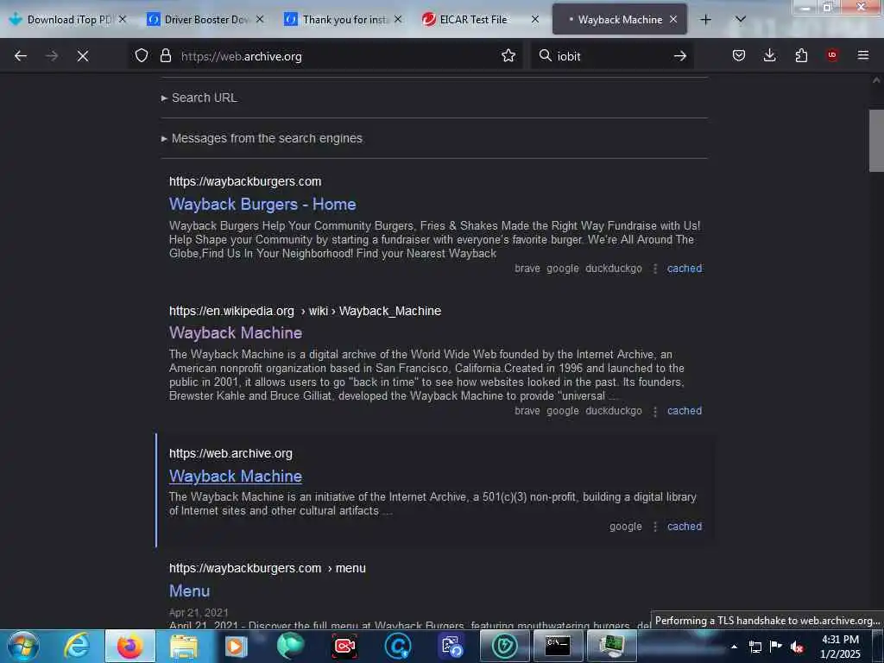The image size is (884, 663).
Task: Close the Driver Booster tab
Action: point(260,20)
